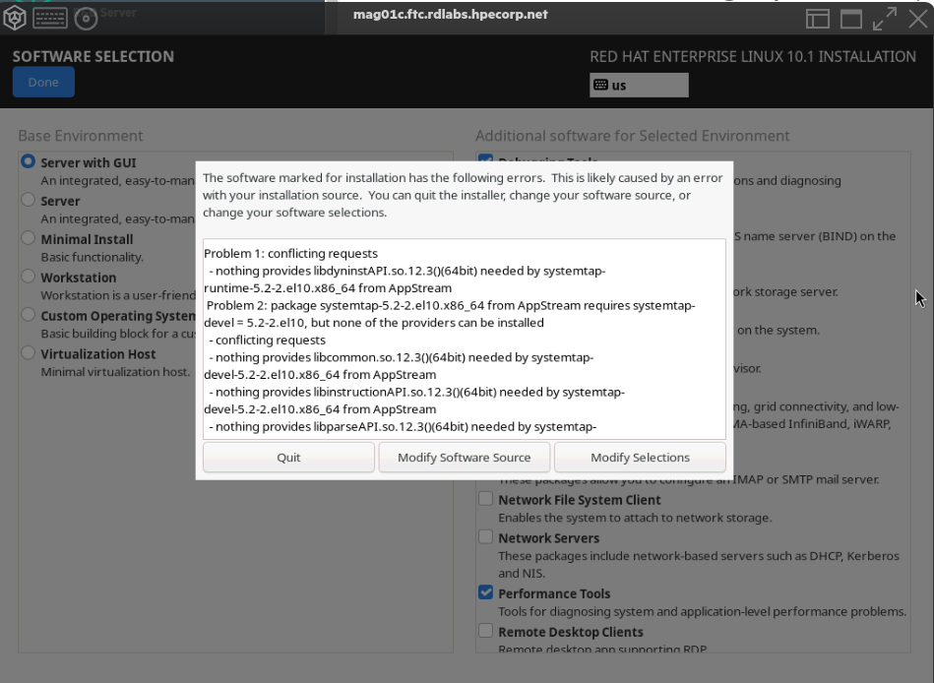The height and width of the screenshot is (683, 934).
Task: Click the Modify Software Source button
Action: (x=464, y=458)
